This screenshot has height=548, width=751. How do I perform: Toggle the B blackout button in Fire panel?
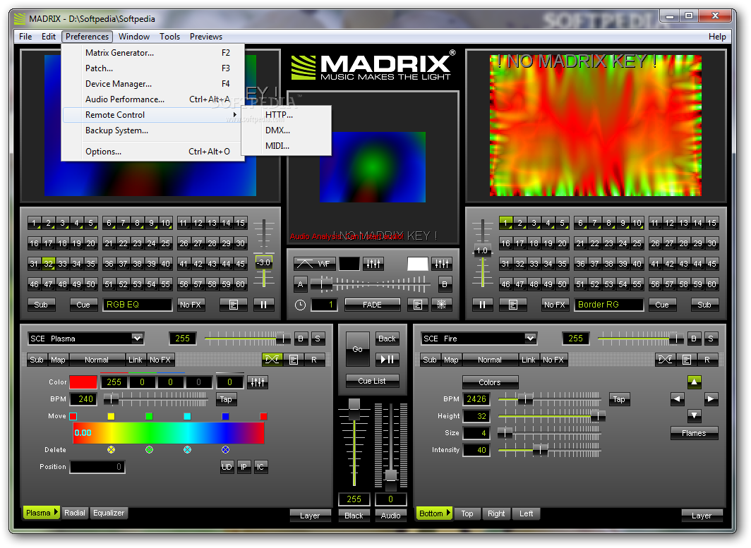[694, 339]
